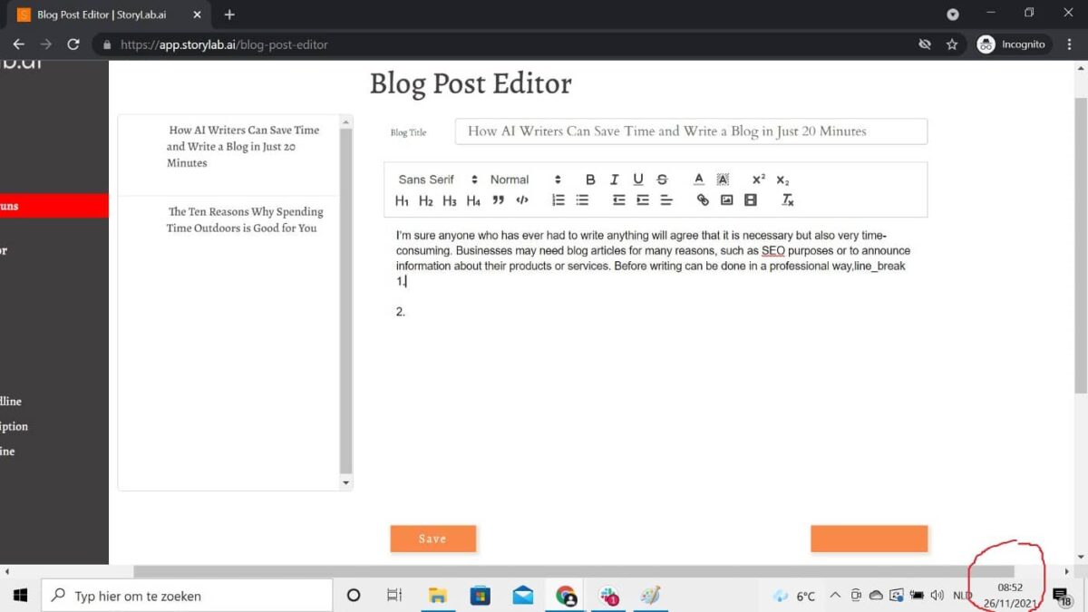Clear formatting with the Tx icon
The image size is (1088, 612).
pyautogui.click(x=787, y=200)
